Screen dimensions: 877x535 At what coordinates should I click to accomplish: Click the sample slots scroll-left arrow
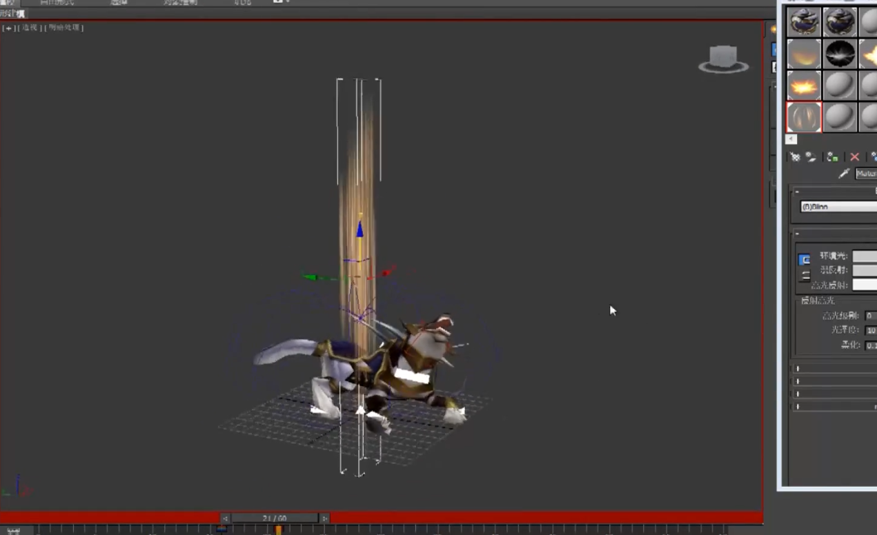click(x=791, y=139)
